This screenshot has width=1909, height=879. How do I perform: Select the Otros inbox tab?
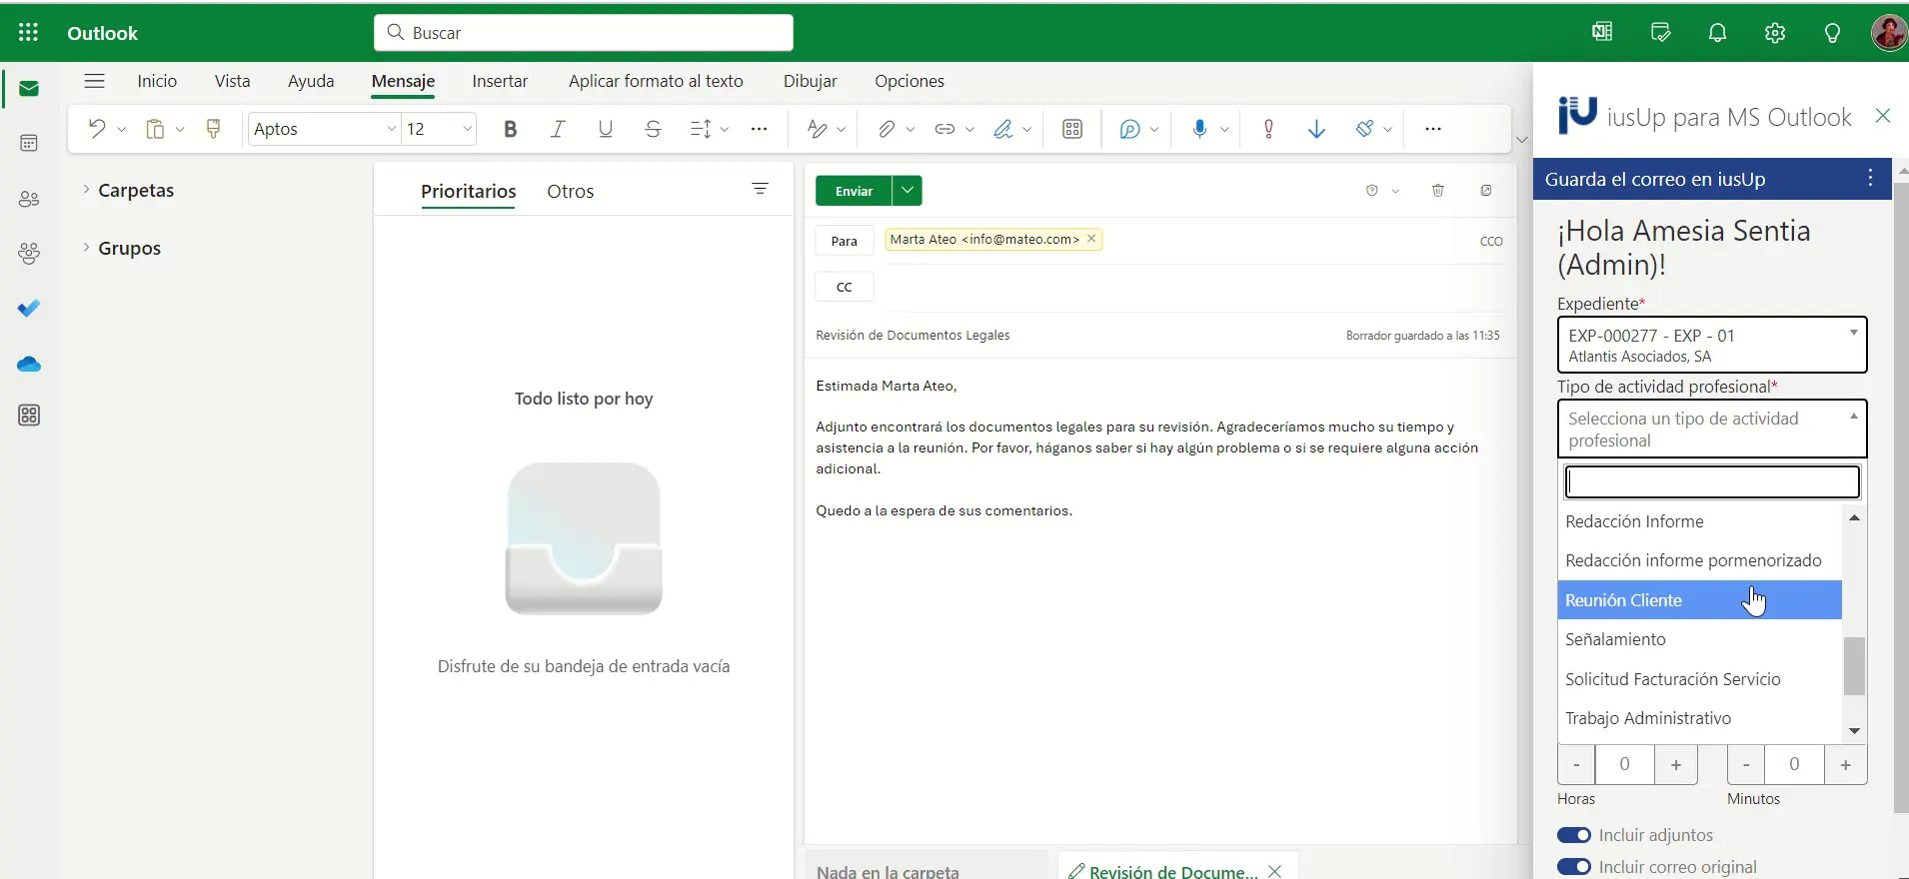pos(570,192)
